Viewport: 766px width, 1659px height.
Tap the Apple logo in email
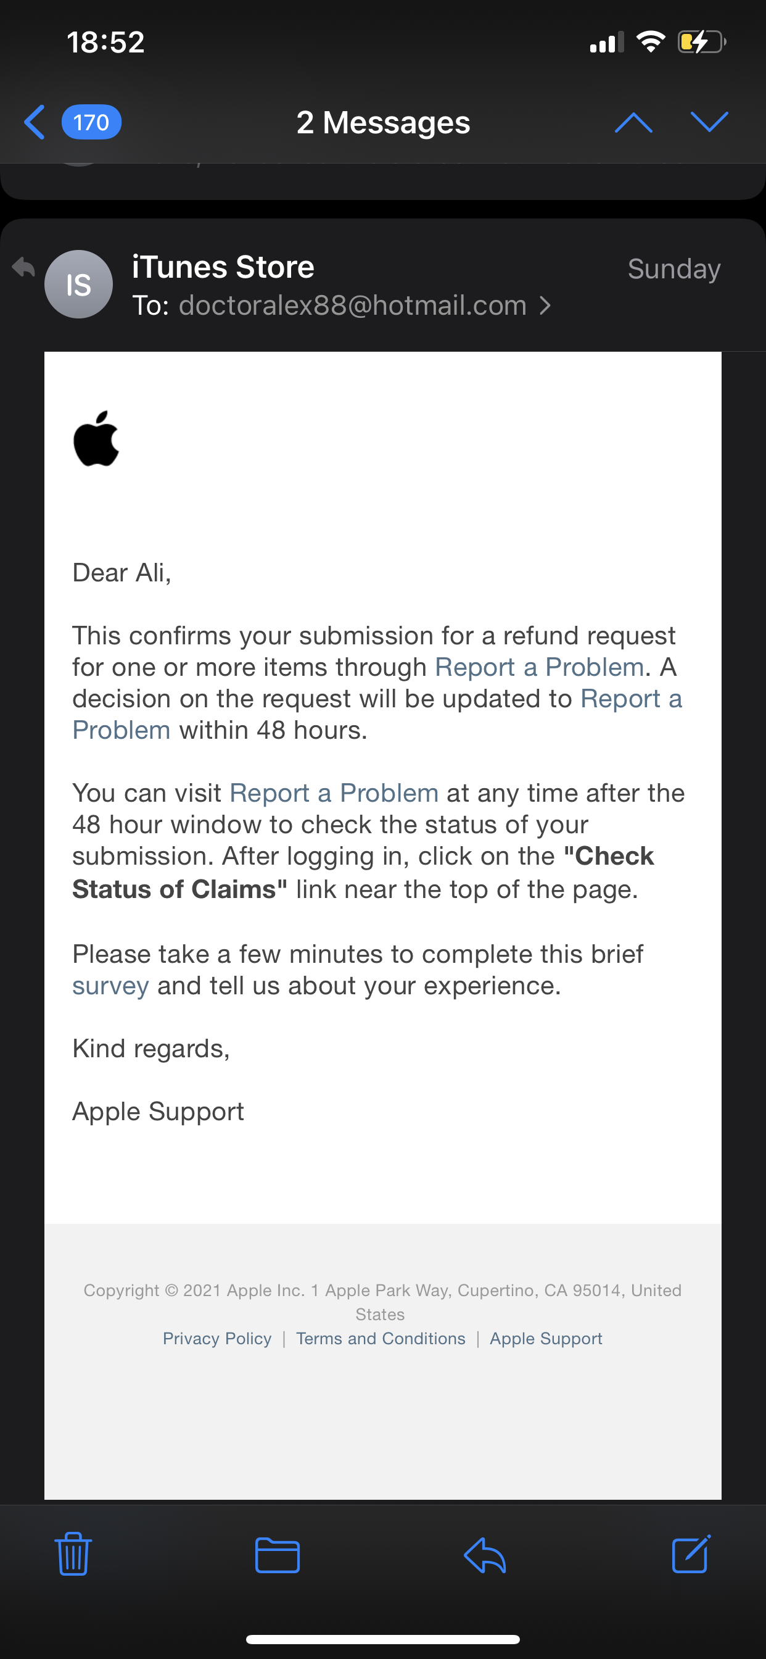click(x=97, y=439)
